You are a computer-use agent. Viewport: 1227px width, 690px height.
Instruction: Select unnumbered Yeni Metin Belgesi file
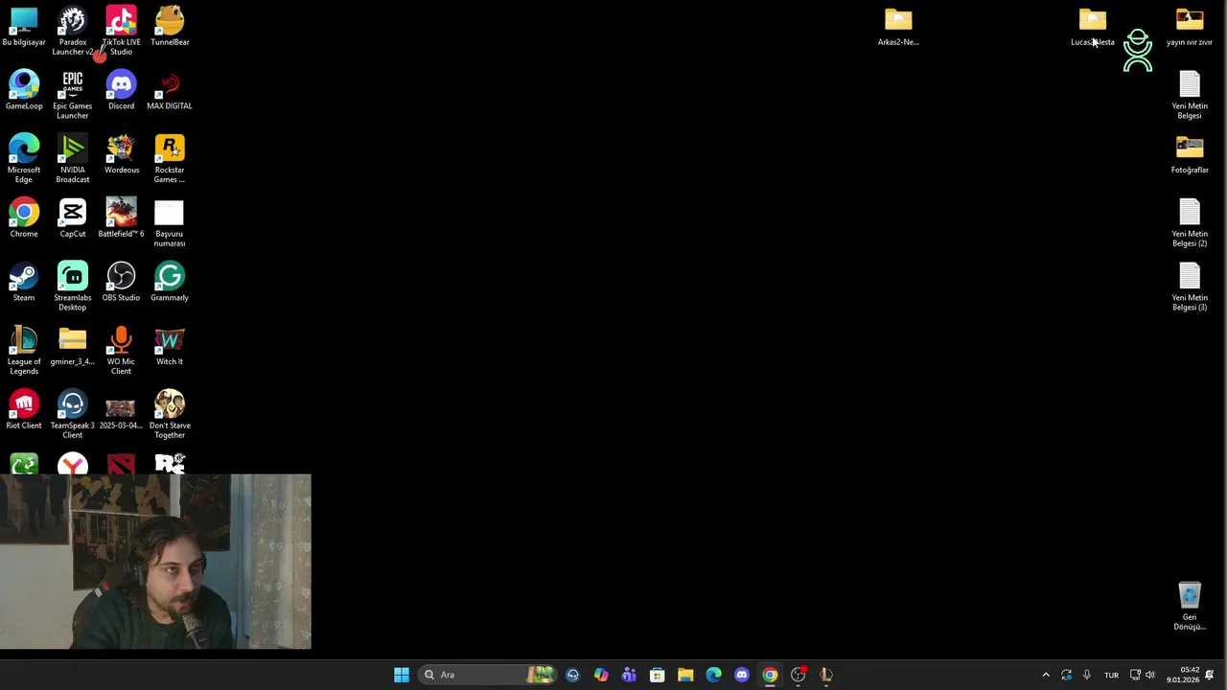pyautogui.click(x=1190, y=95)
